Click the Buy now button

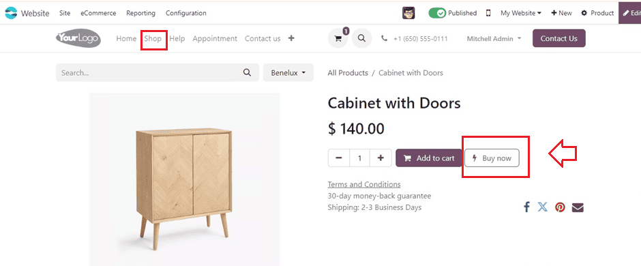click(492, 158)
